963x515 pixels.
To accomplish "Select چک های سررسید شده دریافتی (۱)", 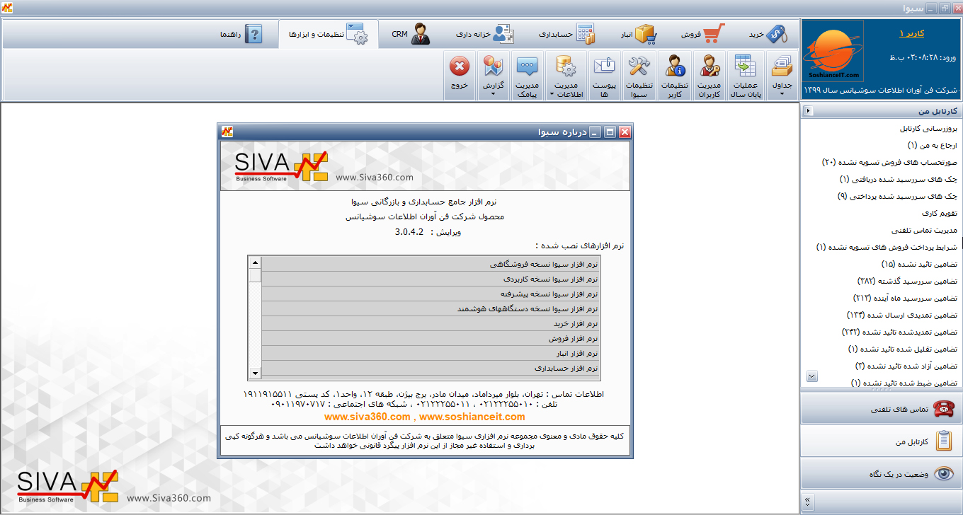I will tap(898, 180).
